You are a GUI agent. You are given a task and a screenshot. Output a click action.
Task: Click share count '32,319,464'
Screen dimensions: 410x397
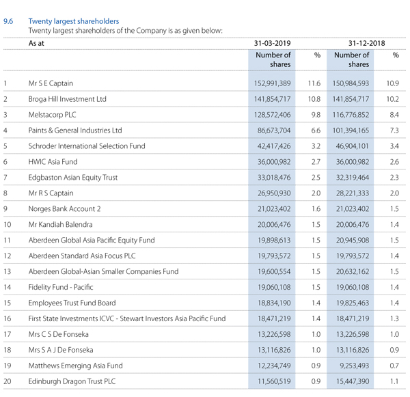pyautogui.click(x=352, y=178)
